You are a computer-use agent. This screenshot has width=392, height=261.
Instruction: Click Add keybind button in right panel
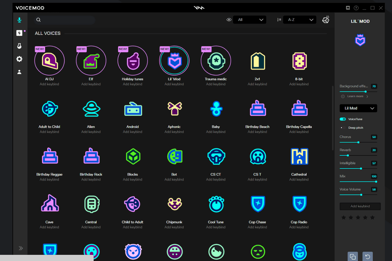click(x=360, y=206)
